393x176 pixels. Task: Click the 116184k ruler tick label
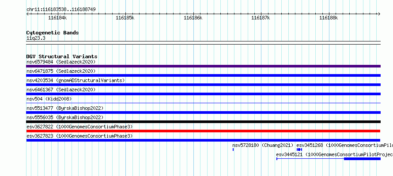pos(57,18)
